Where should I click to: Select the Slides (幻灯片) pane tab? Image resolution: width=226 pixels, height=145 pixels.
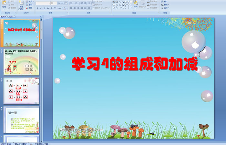4,16
